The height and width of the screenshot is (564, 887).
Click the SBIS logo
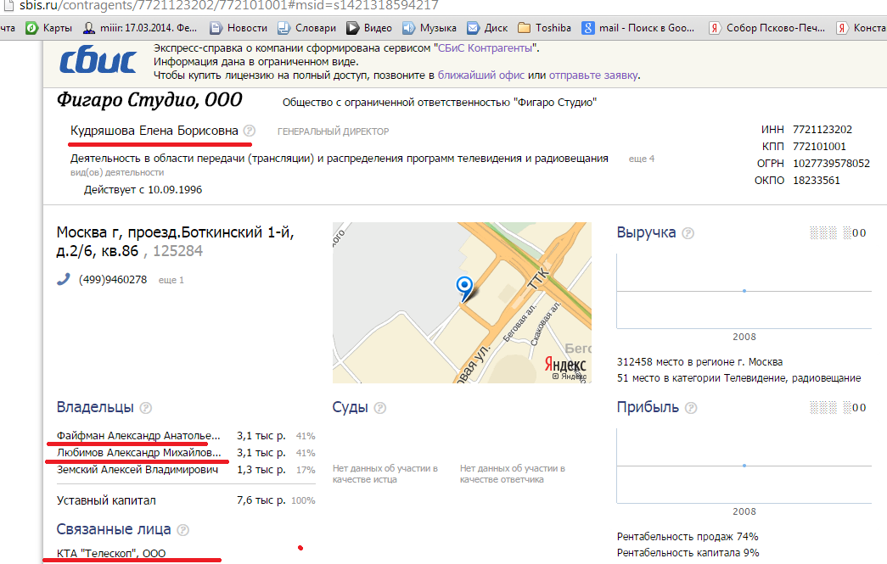(98, 61)
